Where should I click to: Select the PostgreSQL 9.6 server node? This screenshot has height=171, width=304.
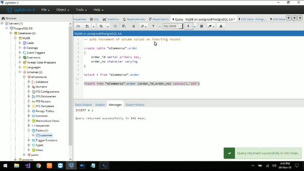click(x=23, y=28)
